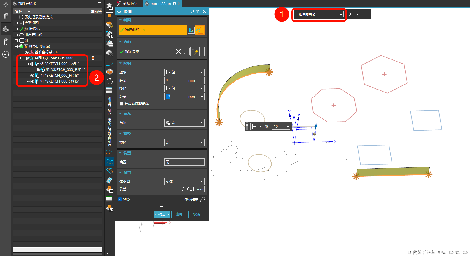Image resolution: width=470 pixels, height=256 pixels.
Task: Click the 拉伸 dialog settings gear icon
Action: pyautogui.click(x=119, y=11)
